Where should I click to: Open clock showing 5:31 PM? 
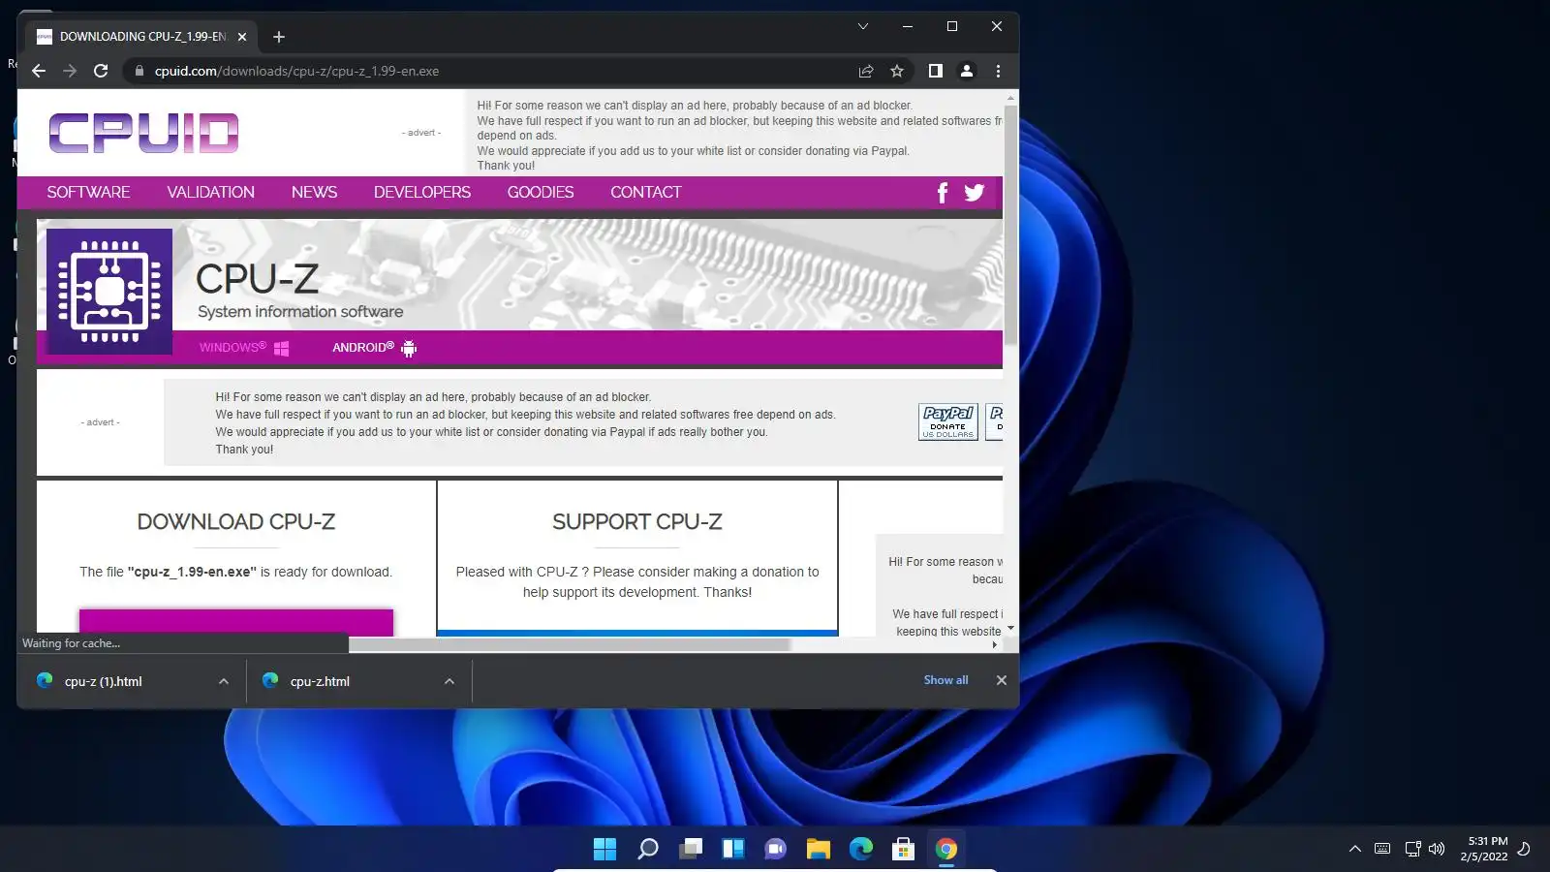(x=1485, y=849)
